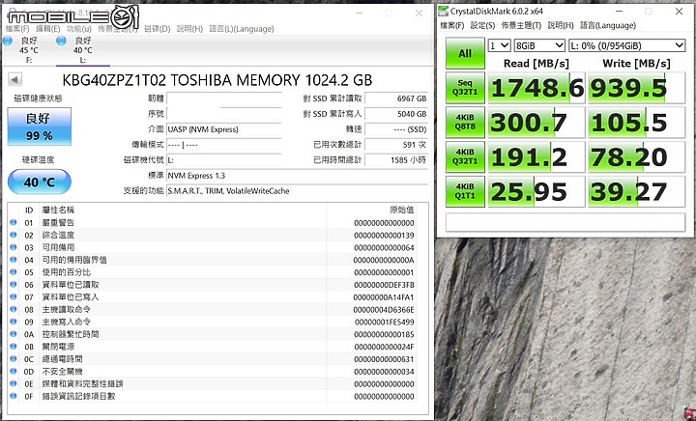Click raw value 00000000DEF3FB
The height and width of the screenshot is (421, 696).
(384, 285)
